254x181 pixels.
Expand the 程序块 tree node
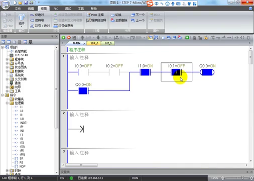pyautogui.click(x=7, y=59)
